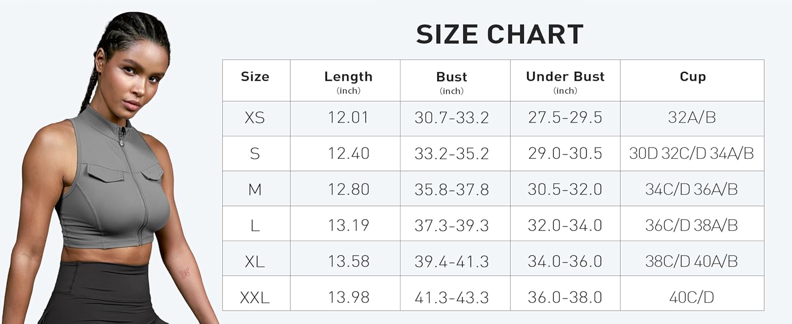Click the Length column header
792x324 pixels.
(348, 77)
